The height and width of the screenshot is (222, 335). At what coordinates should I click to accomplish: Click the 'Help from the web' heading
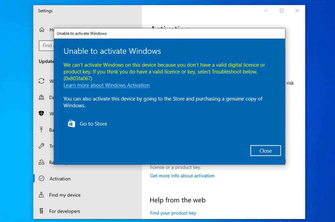coord(178,200)
